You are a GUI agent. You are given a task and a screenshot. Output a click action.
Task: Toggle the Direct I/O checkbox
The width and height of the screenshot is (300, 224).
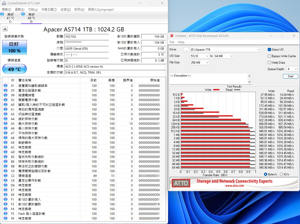(x=269, y=50)
